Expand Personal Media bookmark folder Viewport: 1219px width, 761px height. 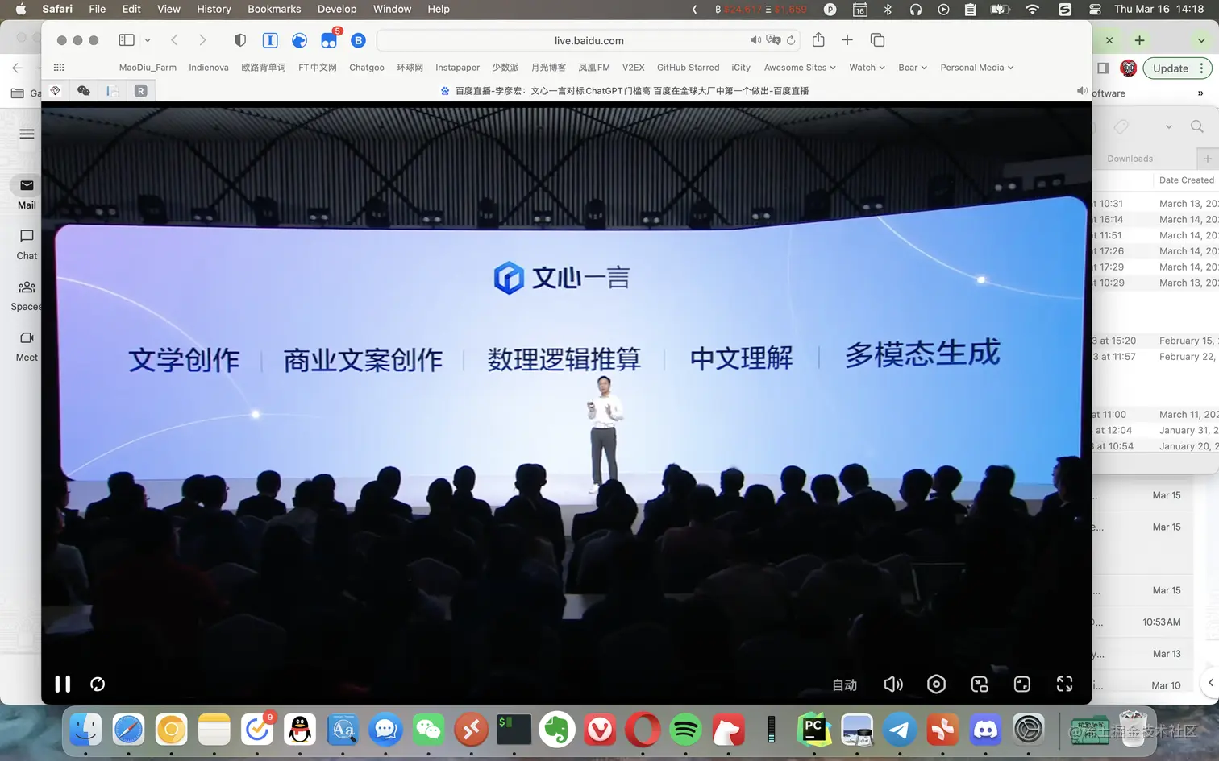[x=976, y=68]
